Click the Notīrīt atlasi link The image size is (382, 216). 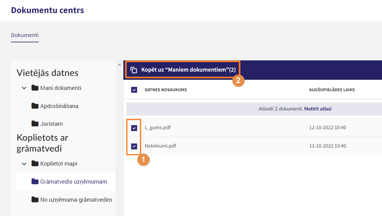point(318,109)
